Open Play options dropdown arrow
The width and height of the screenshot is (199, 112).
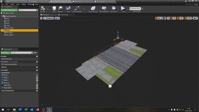[128, 9]
